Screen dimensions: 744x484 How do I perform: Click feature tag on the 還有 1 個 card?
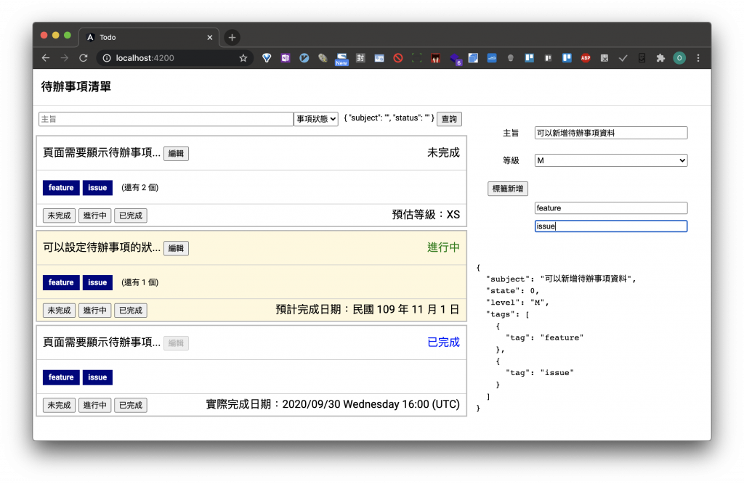61,282
